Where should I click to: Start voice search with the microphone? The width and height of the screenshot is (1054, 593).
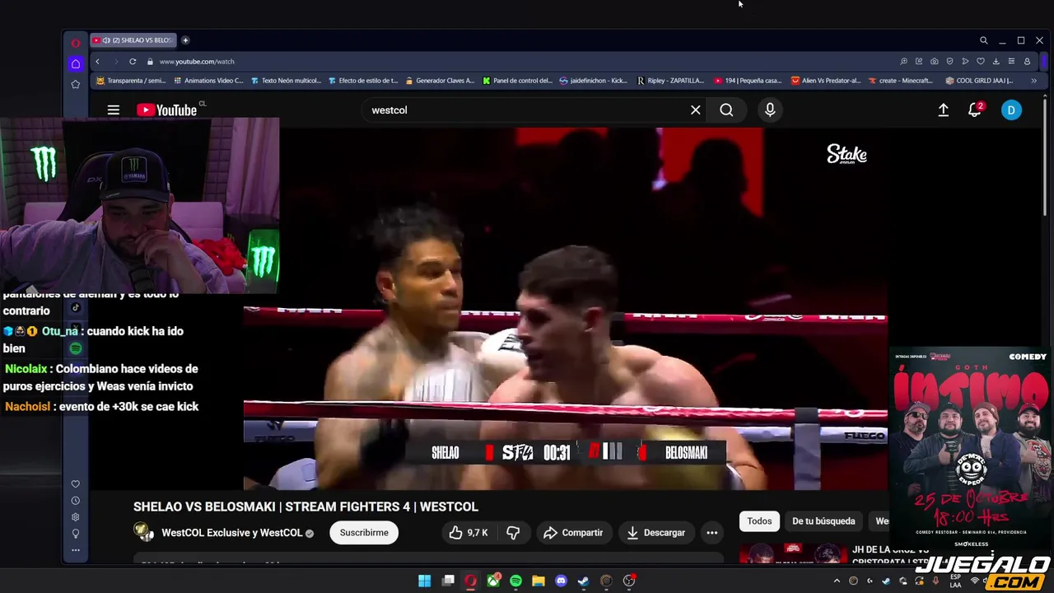(x=770, y=110)
